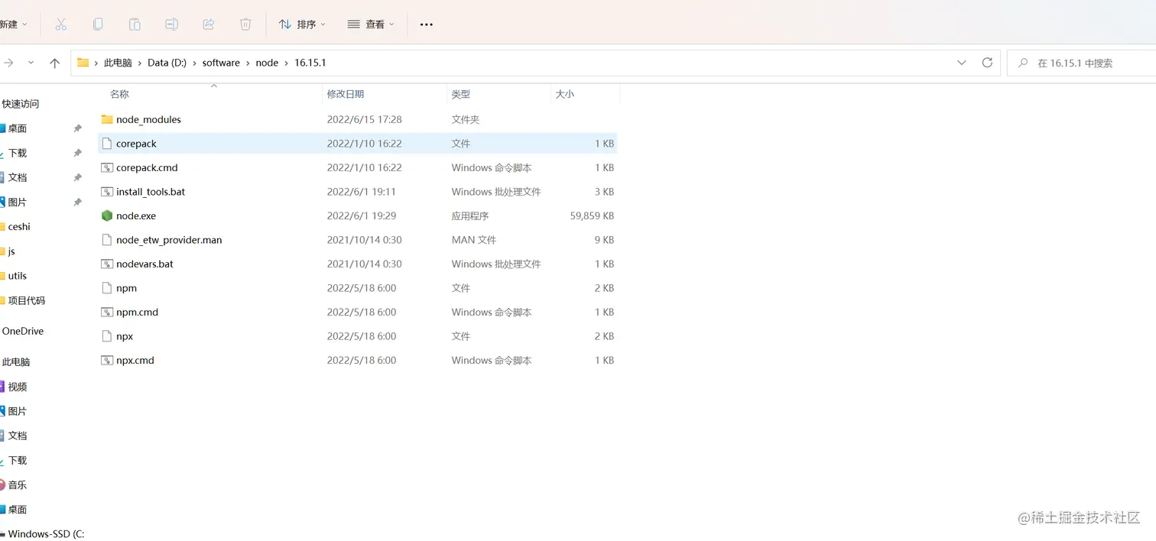Click the Share icon in toolbar
Image resolution: width=1156 pixels, height=541 pixels.
209,24
